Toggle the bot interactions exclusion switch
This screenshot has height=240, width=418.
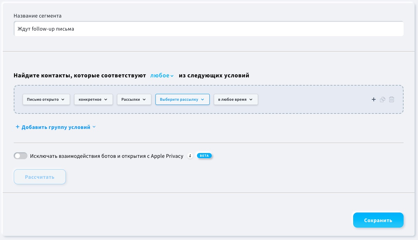[21, 156]
